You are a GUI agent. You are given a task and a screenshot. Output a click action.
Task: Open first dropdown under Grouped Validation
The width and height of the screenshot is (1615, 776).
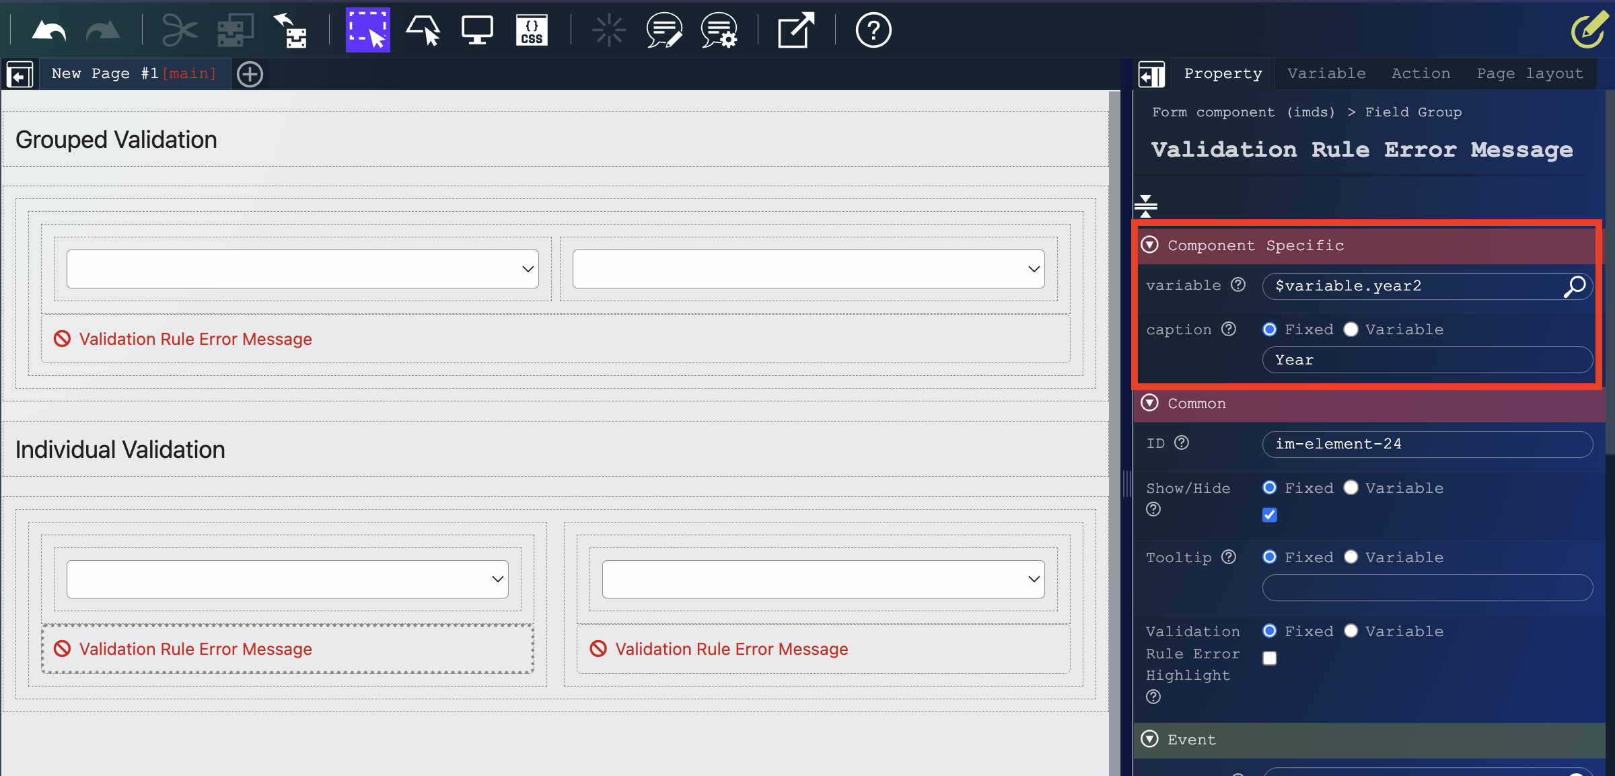[x=302, y=269]
